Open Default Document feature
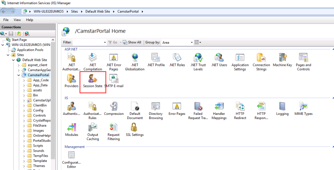Image resolution: width=334 pixels, height=170 pixels. tap(135, 110)
